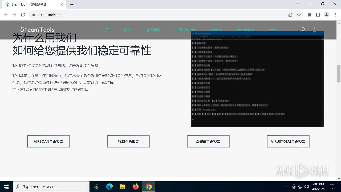Open the Extensions puzzle icon
The width and height of the screenshot is (341, 192).
pos(310,15)
